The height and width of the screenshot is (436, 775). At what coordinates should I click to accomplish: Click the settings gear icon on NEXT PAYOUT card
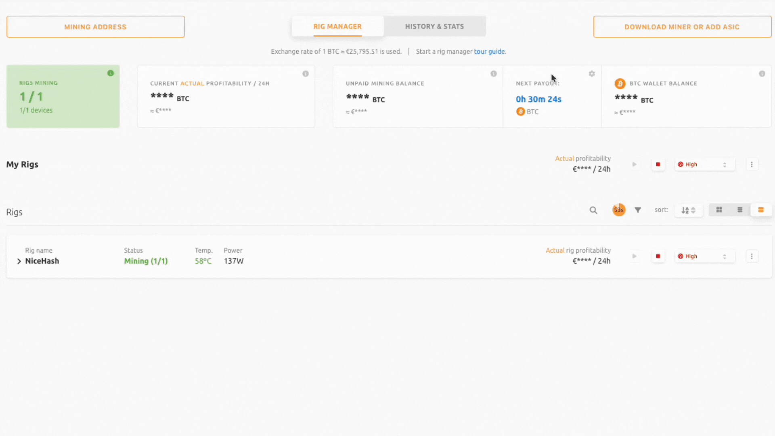tap(592, 74)
